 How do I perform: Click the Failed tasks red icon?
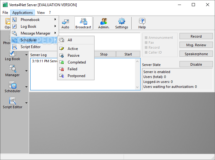[61, 69]
